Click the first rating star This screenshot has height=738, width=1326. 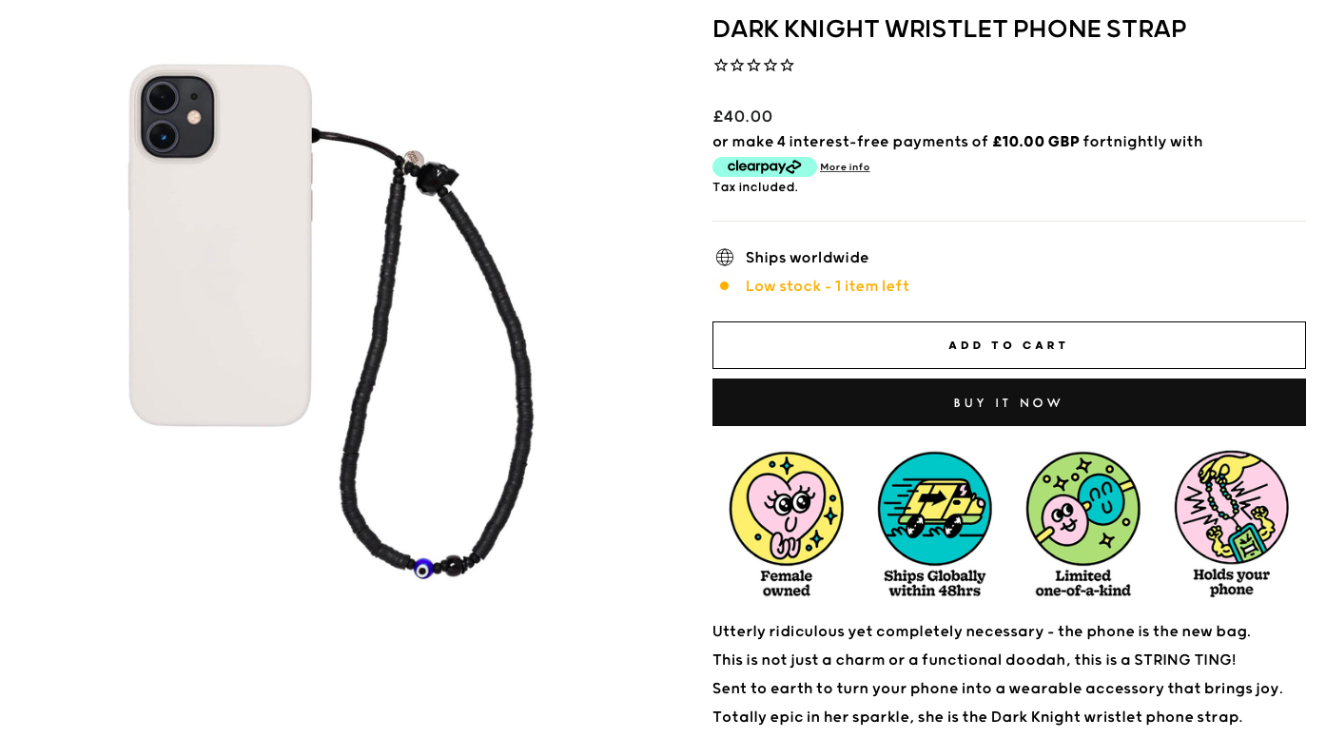point(721,66)
